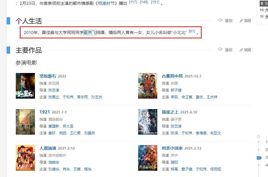Open the 人潮汹涌 movie poster thumbnail
The height and width of the screenshot is (177, 268).
[x=25, y=158]
